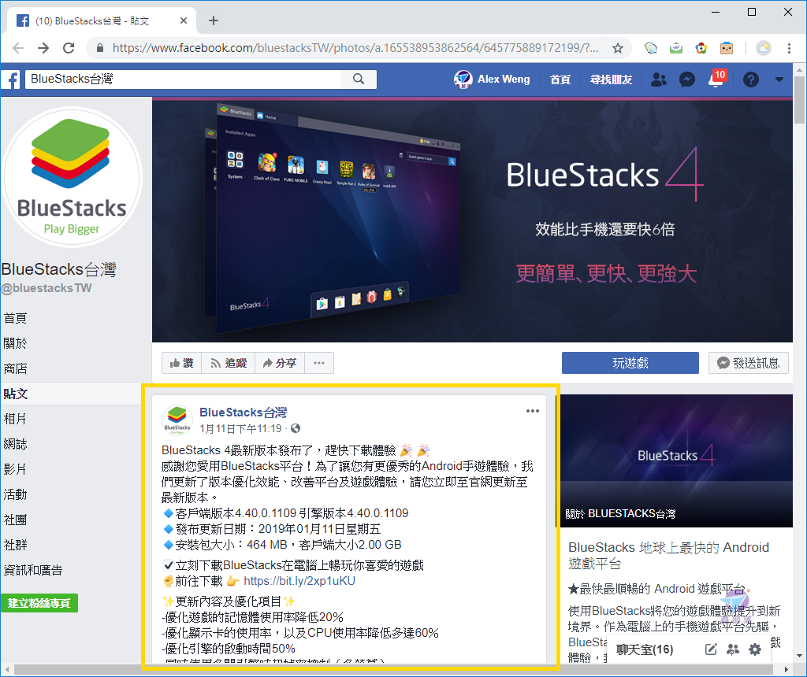Click the post author avatar thumbnail
Viewport: 807px width, 677px height.
177,420
